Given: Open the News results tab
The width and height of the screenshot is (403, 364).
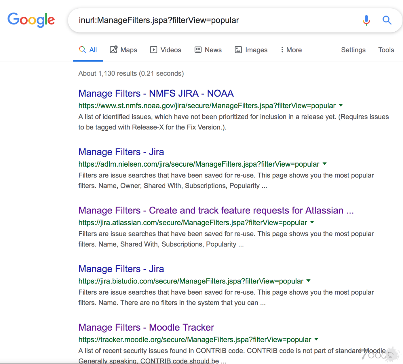Looking at the screenshot, I should [x=208, y=50].
